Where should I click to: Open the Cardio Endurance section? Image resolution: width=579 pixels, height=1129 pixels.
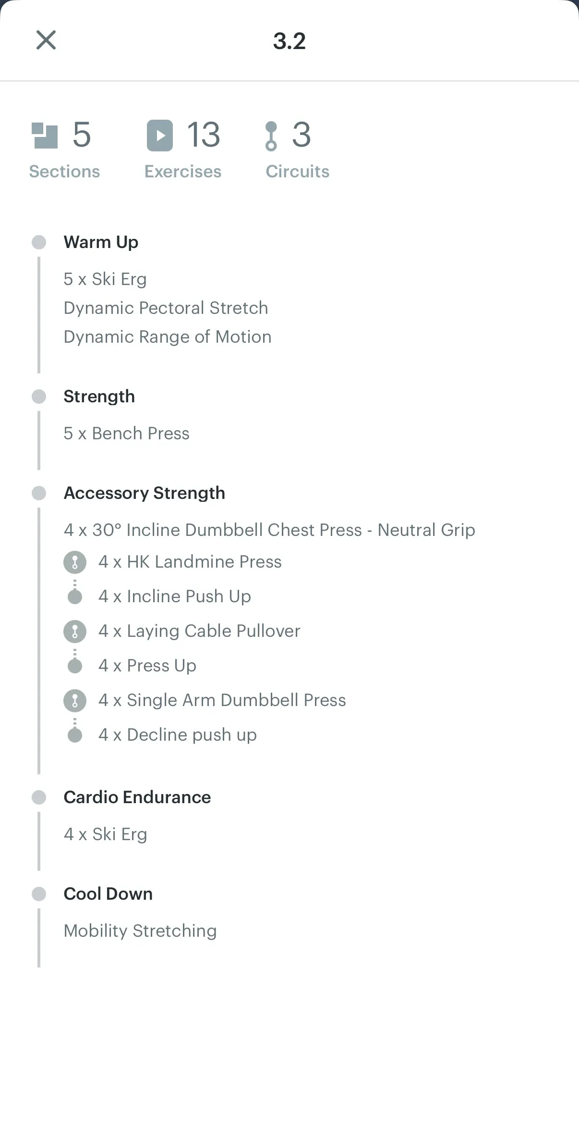click(137, 797)
